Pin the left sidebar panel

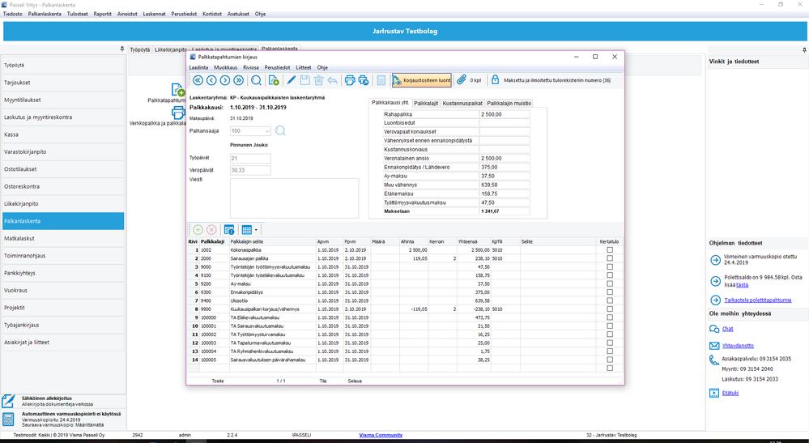122,49
